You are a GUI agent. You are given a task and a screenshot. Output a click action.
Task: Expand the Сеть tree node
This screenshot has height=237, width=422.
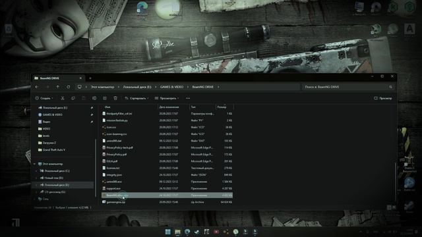pyautogui.click(x=35, y=199)
